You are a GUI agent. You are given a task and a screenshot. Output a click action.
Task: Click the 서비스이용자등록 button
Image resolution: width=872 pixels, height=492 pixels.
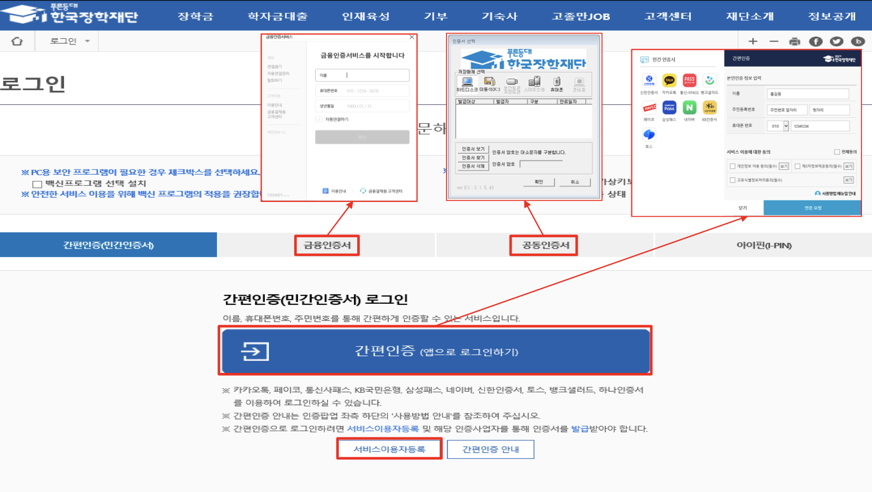(x=389, y=449)
